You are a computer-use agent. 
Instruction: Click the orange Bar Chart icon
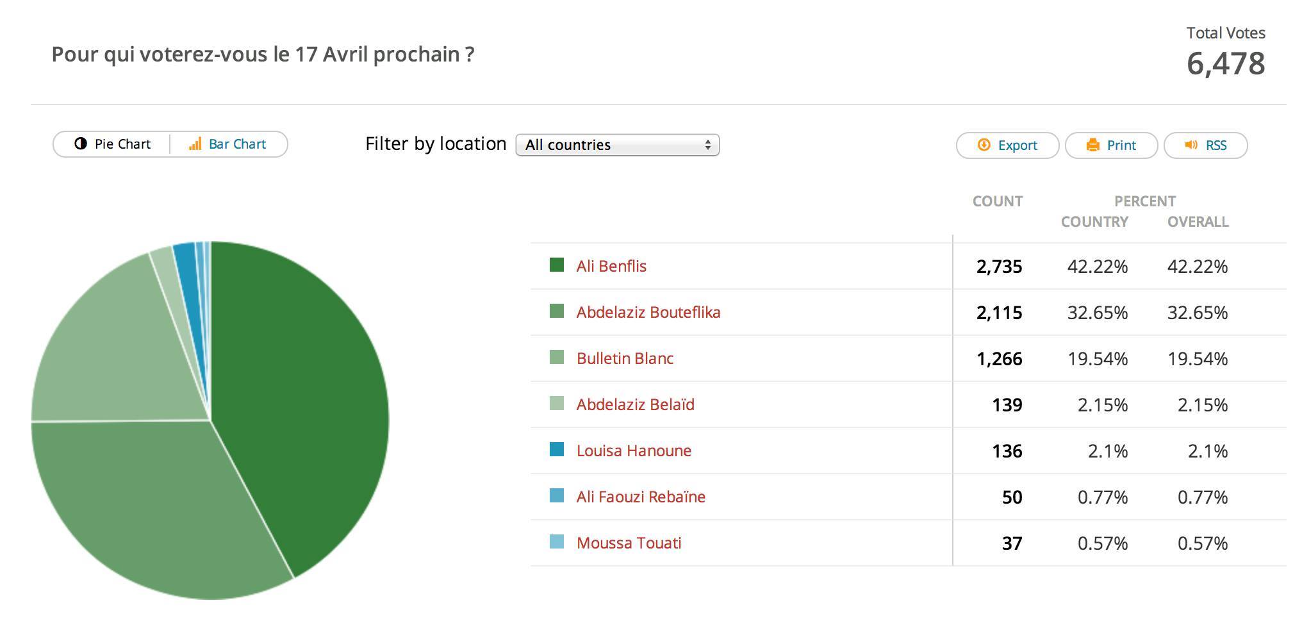click(x=195, y=144)
